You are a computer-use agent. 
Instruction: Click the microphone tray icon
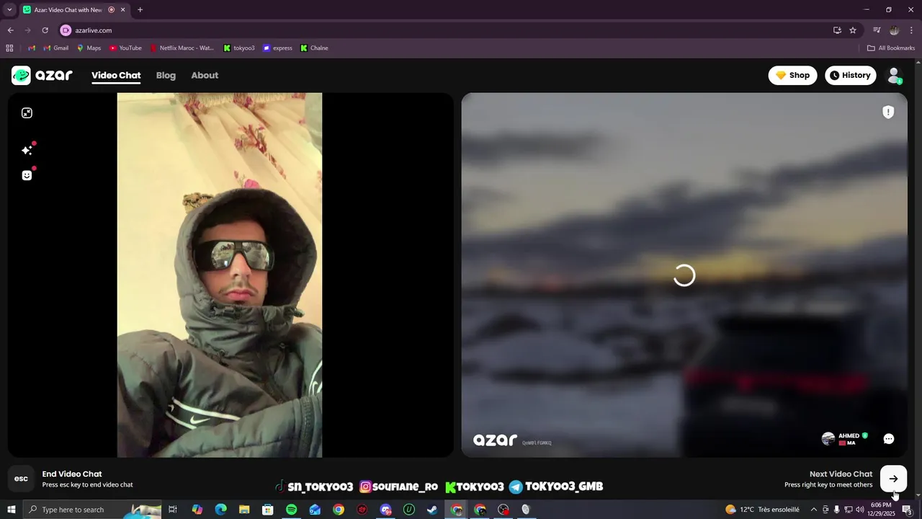pos(836,510)
